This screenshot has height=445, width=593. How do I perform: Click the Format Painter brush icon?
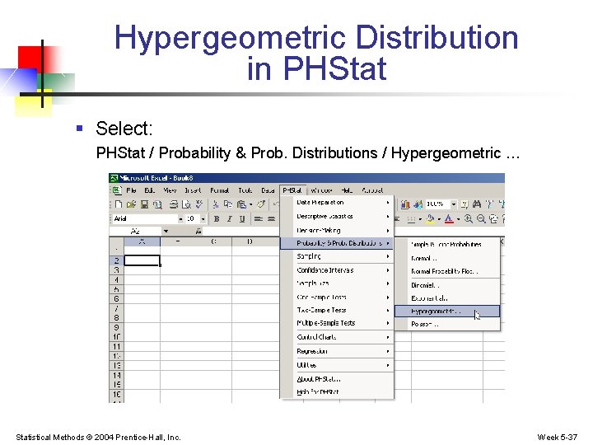261,204
